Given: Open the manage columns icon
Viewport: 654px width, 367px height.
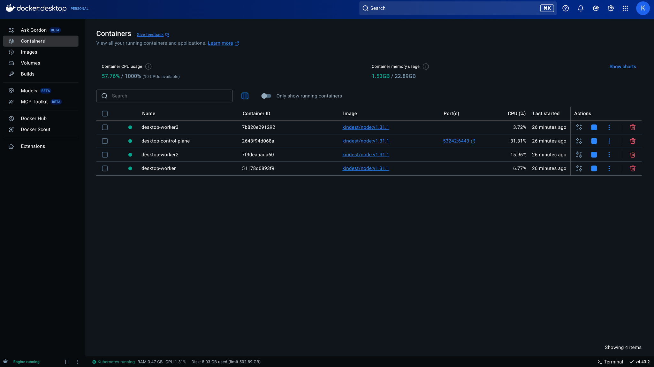Looking at the screenshot, I should [245, 96].
